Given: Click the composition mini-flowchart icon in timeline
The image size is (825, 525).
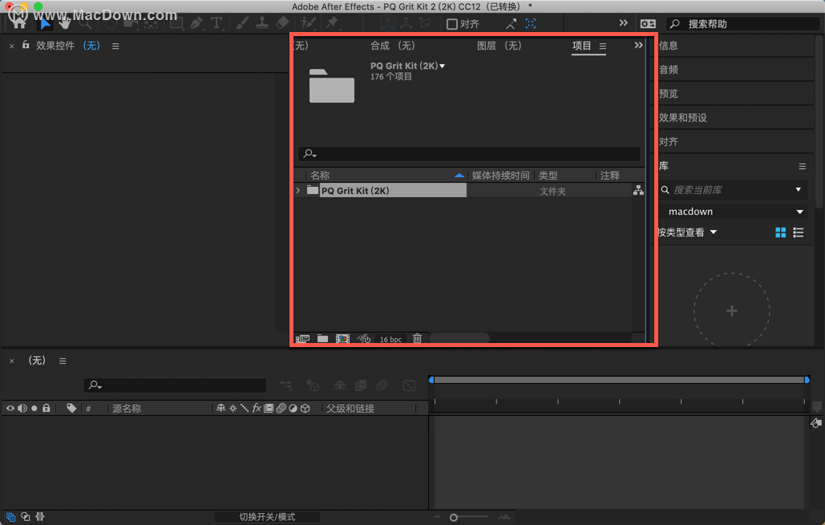Looking at the screenshot, I should click(285, 386).
